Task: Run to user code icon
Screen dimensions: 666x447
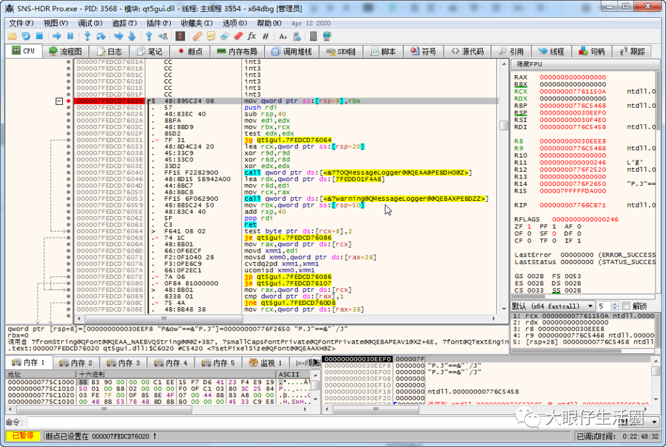Action: click(163, 36)
